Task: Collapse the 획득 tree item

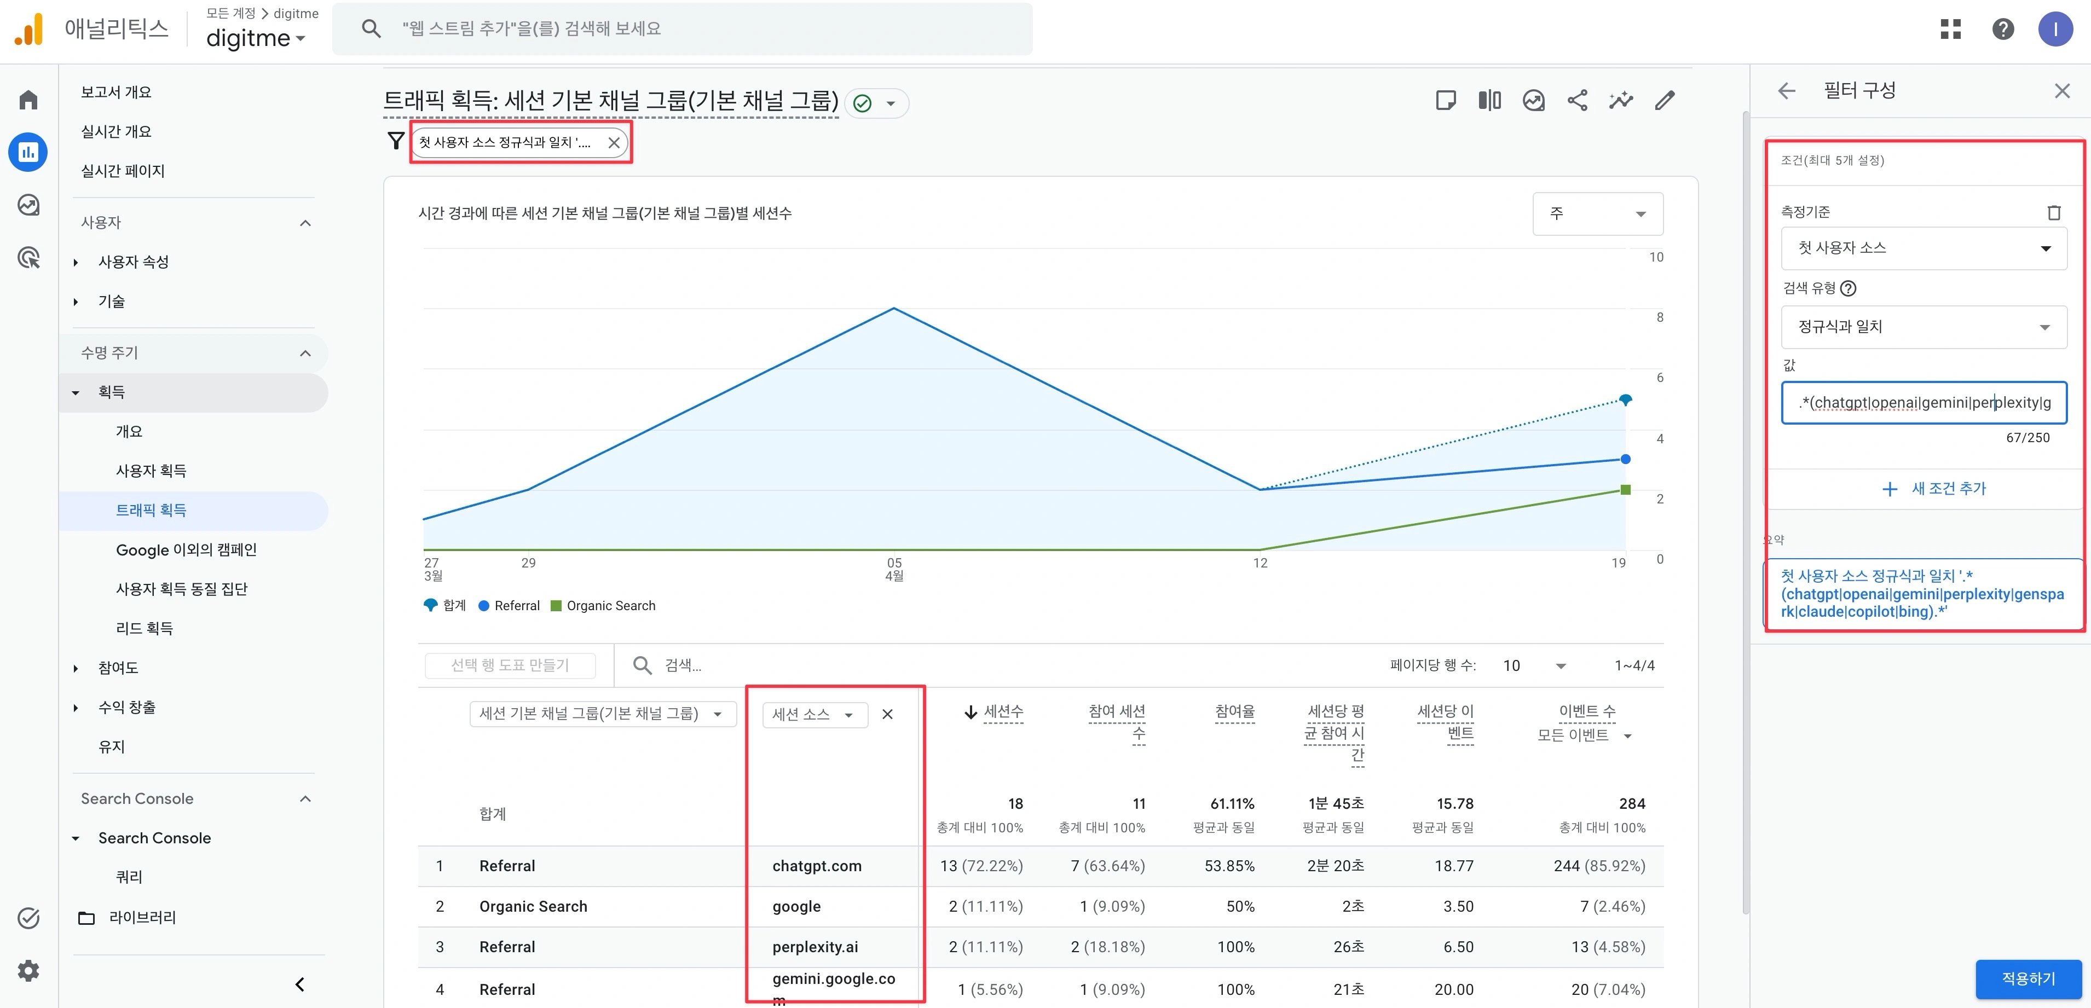Action: pyautogui.click(x=76, y=393)
